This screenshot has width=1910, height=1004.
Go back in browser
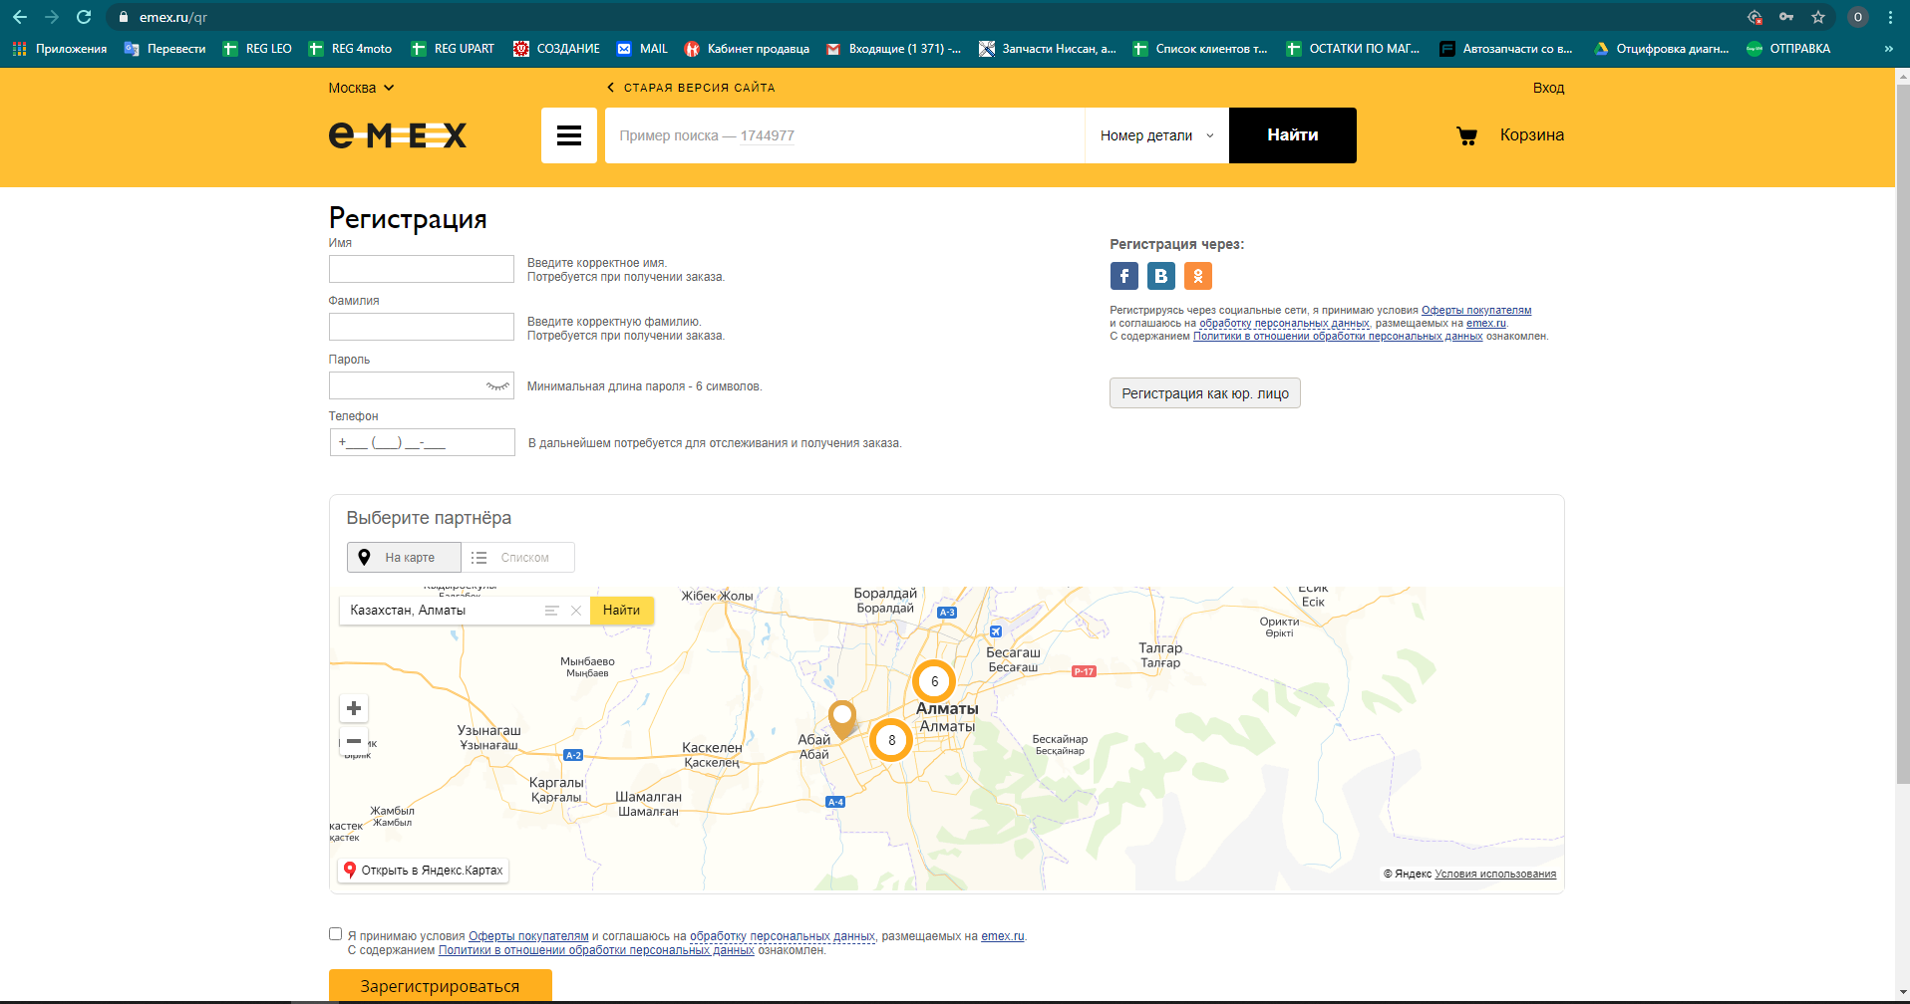coord(20,17)
